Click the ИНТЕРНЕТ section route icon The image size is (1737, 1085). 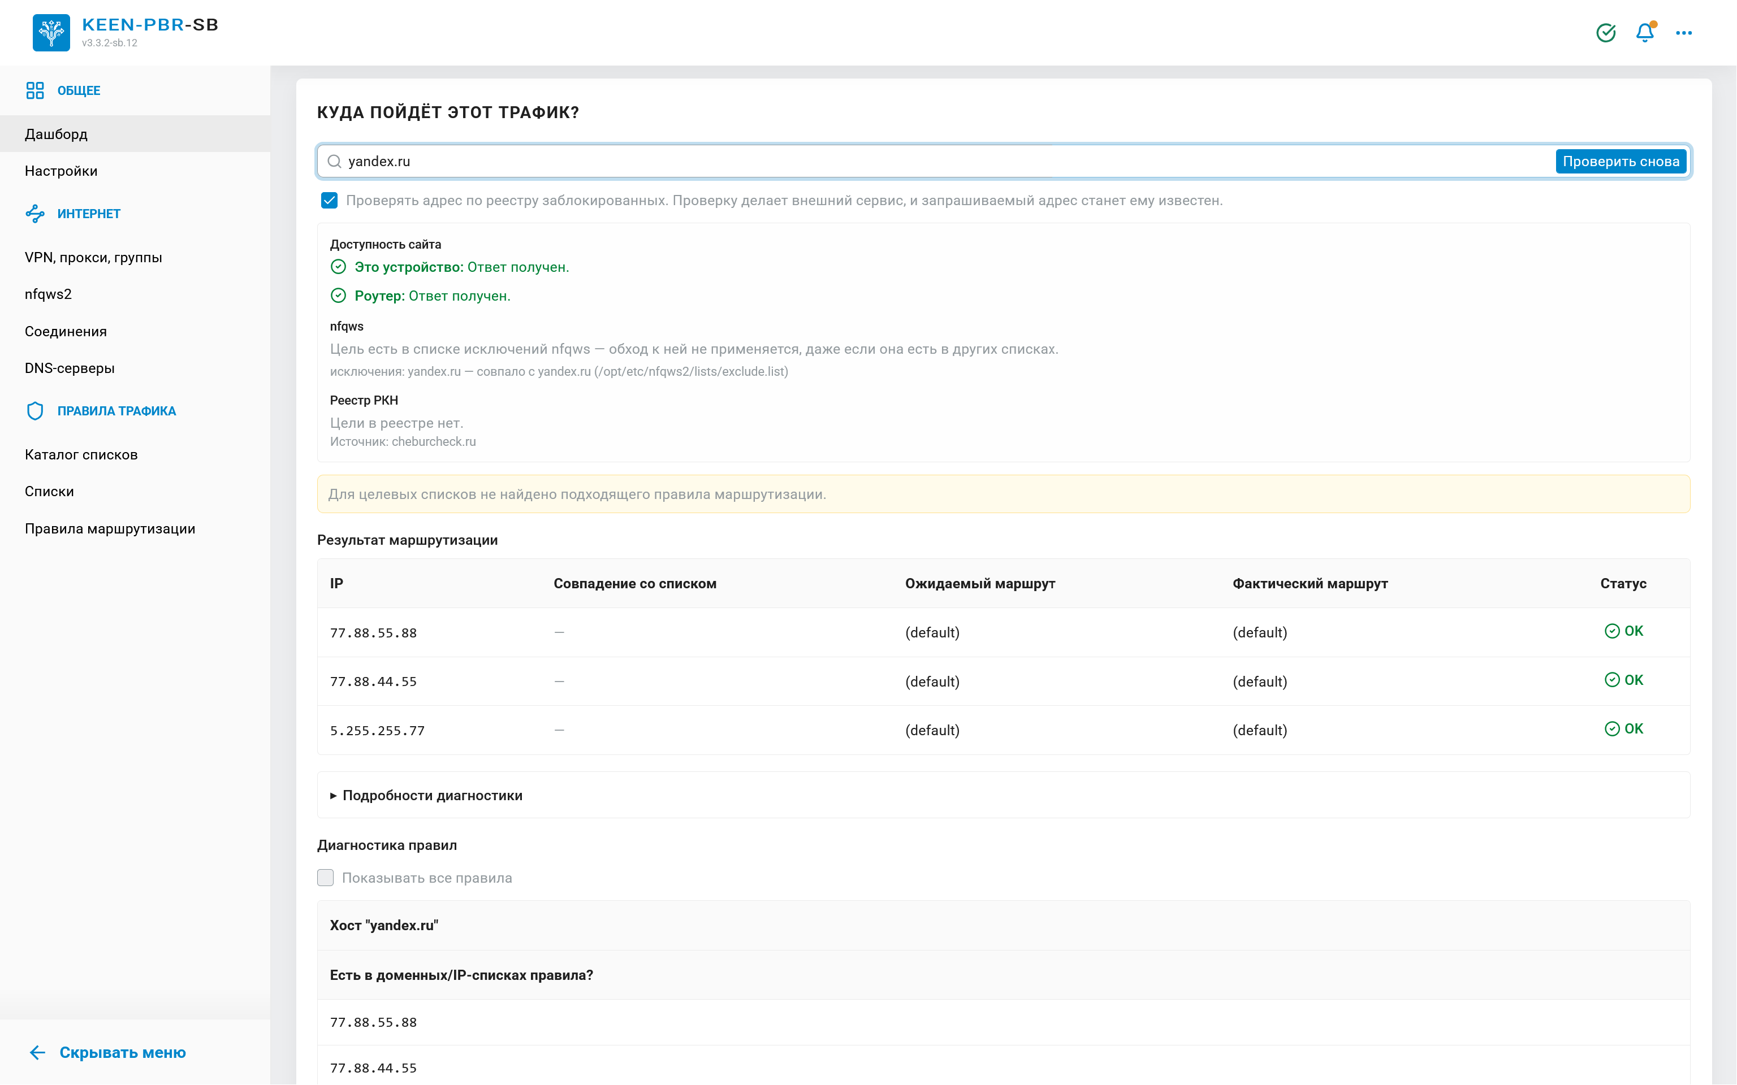point(34,213)
